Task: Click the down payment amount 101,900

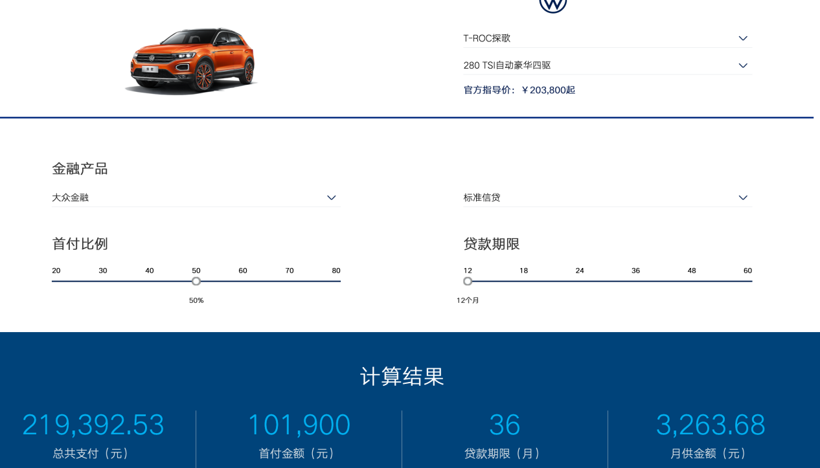Action: point(299,425)
